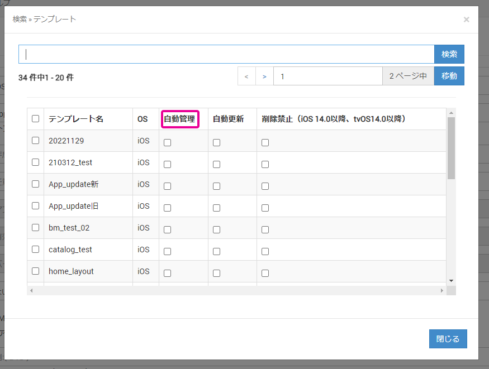The height and width of the screenshot is (369, 489).
Task: Go to next page with > arrow
Action: pyautogui.click(x=264, y=76)
